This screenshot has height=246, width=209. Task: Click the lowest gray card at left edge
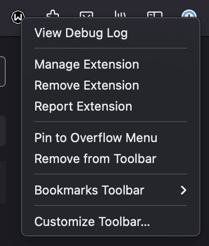(3, 183)
